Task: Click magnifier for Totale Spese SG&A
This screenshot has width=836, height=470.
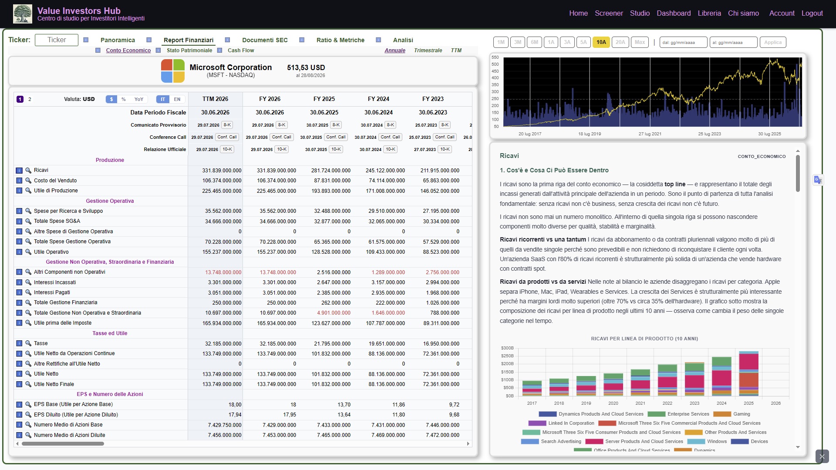Action: [x=28, y=221]
